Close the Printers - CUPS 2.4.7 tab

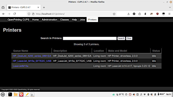pos(38,7)
